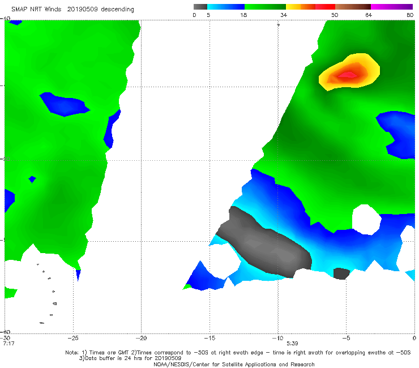
Task: Click the color bar label '34'
Action: pos(284,15)
